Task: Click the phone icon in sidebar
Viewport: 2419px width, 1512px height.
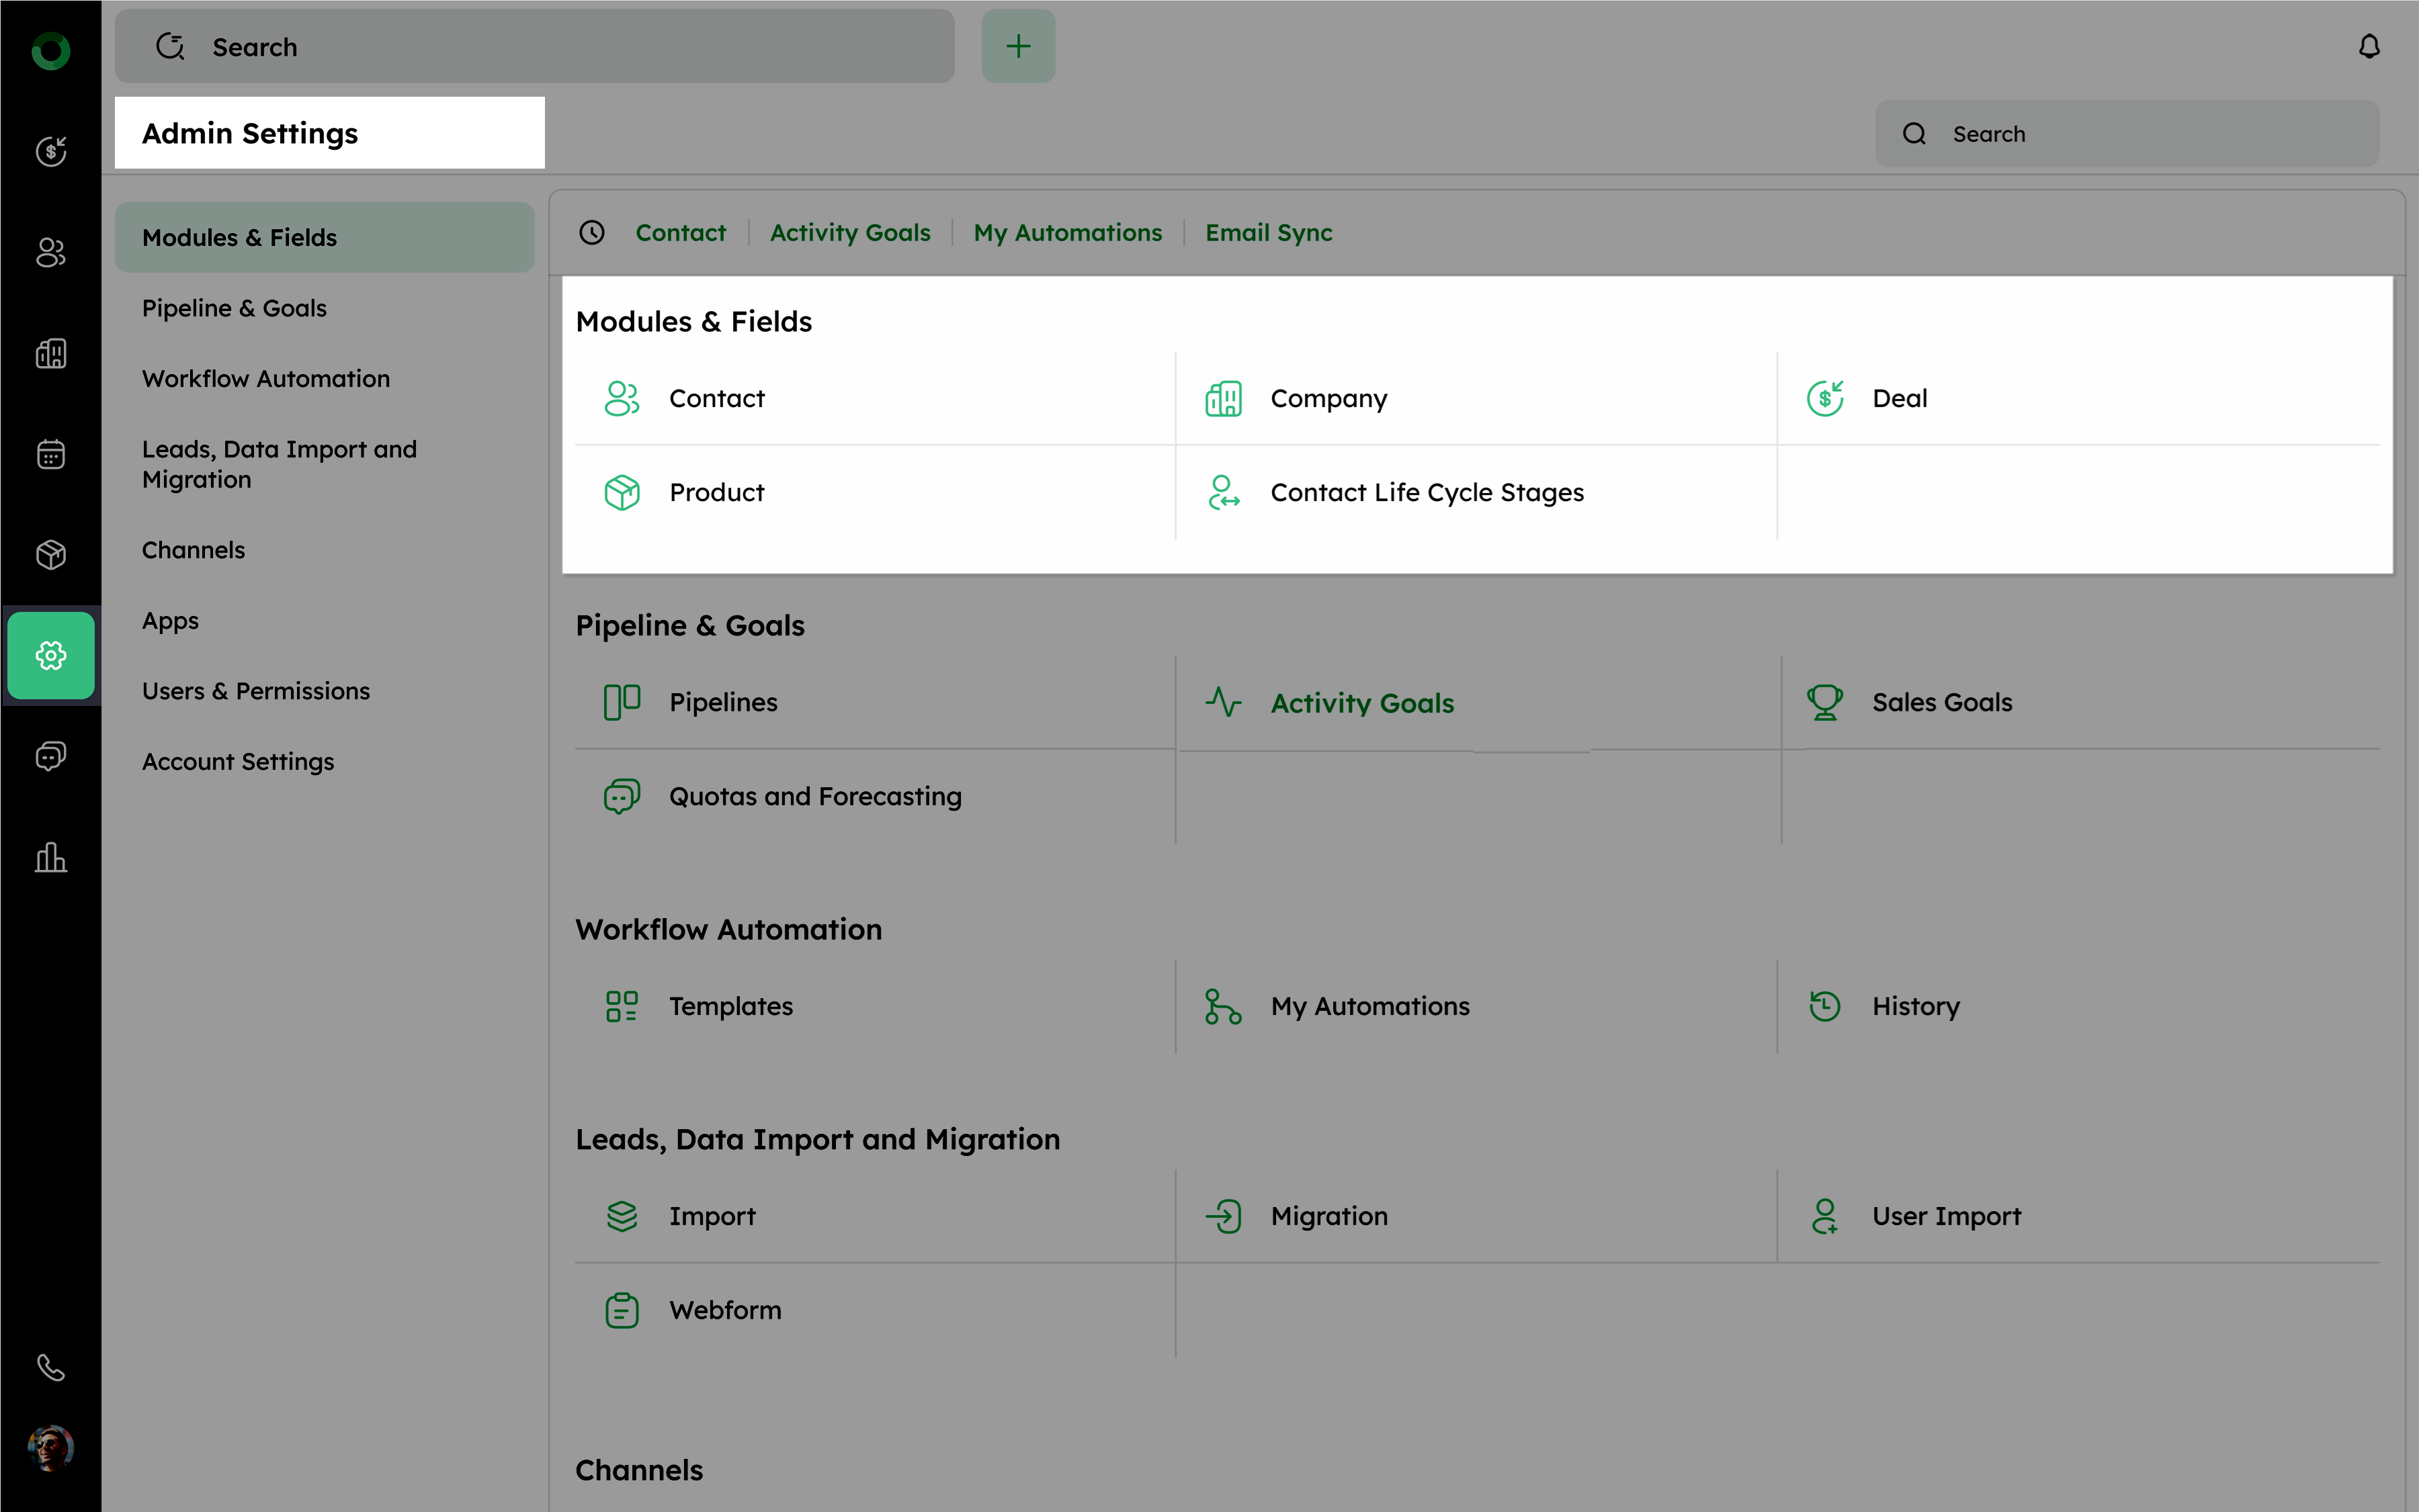Action: pos(50,1367)
